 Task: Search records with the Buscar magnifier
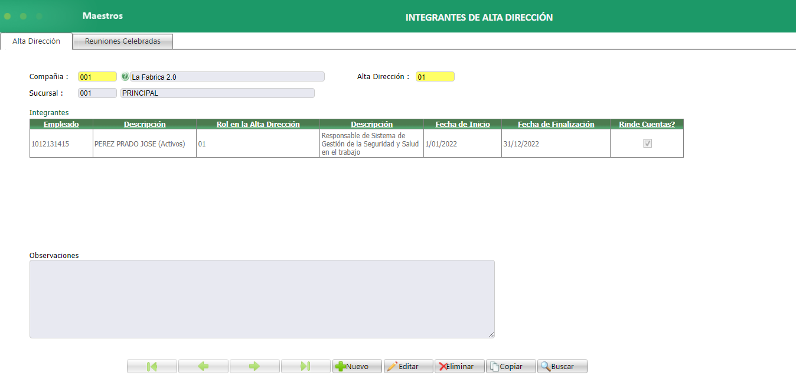coord(562,366)
